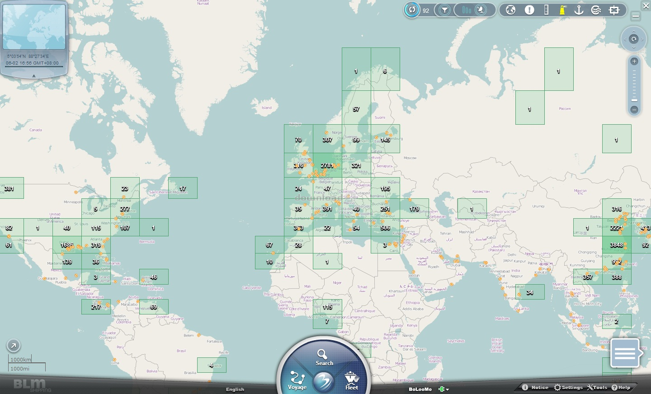Click the zoom level slider track
Viewport: 651px width, 394px height.
(634, 85)
